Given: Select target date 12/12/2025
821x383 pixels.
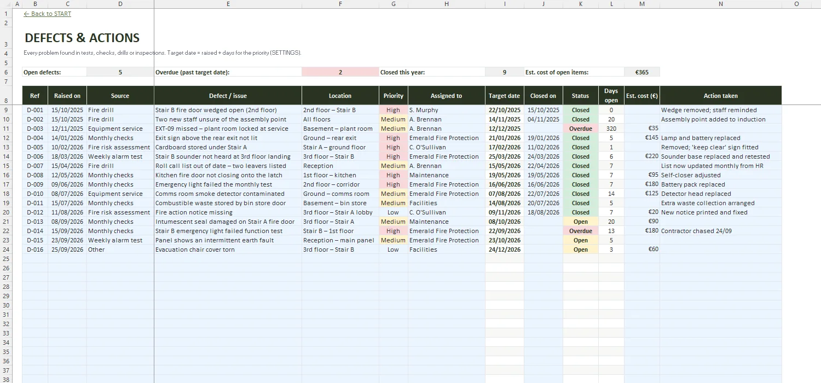Looking at the screenshot, I should click(505, 129).
